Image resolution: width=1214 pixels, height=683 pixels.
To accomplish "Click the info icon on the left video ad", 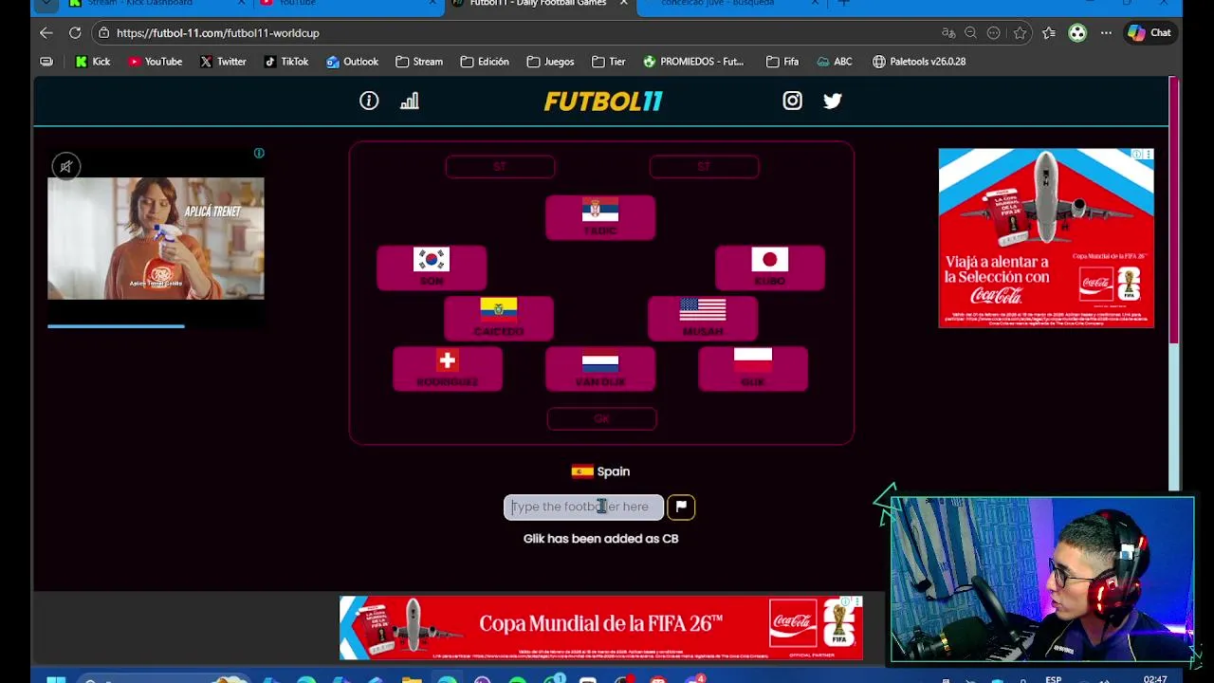I will click(259, 153).
